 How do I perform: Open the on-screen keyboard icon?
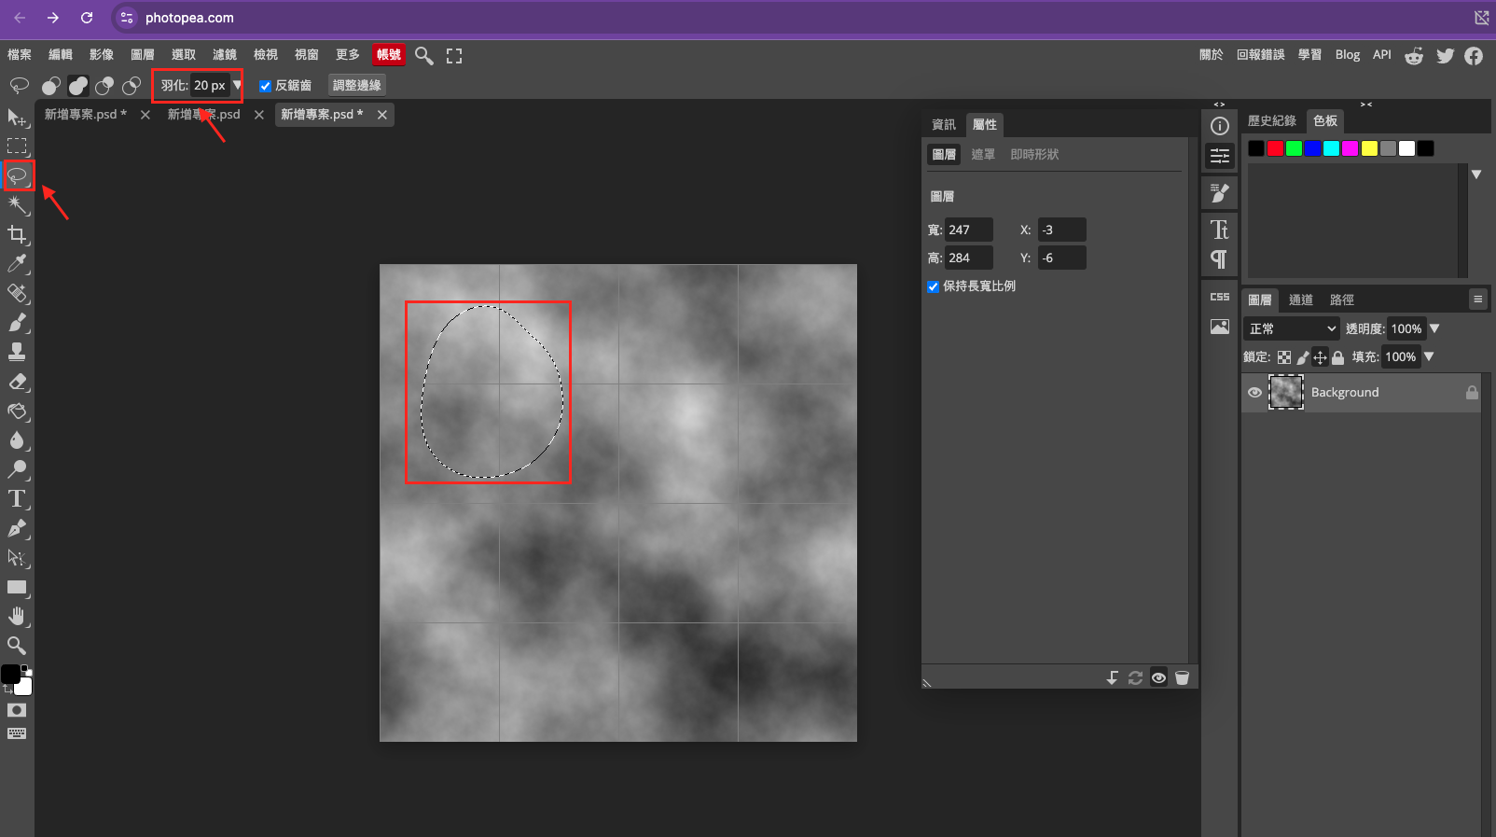point(17,733)
